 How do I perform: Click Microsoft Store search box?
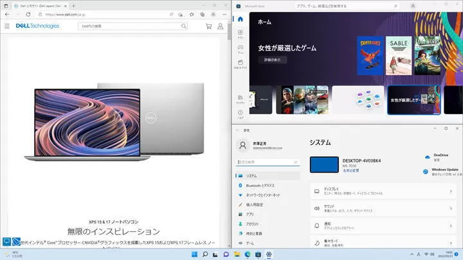click(x=346, y=6)
